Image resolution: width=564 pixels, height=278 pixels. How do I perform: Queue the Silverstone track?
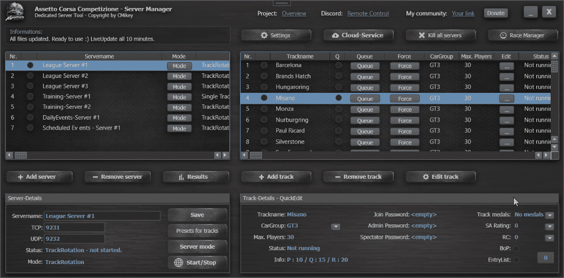pyautogui.click(x=365, y=142)
